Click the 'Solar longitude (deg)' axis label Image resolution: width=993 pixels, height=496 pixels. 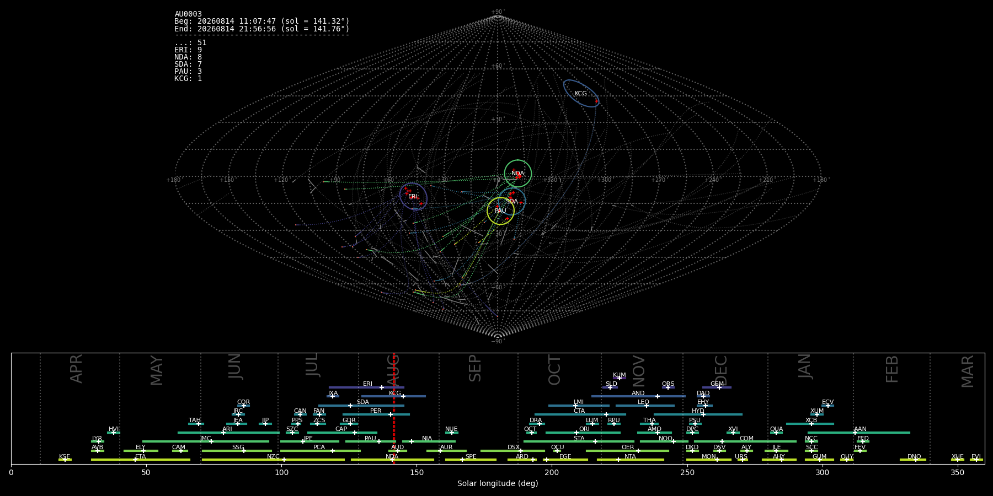tap(498, 483)
